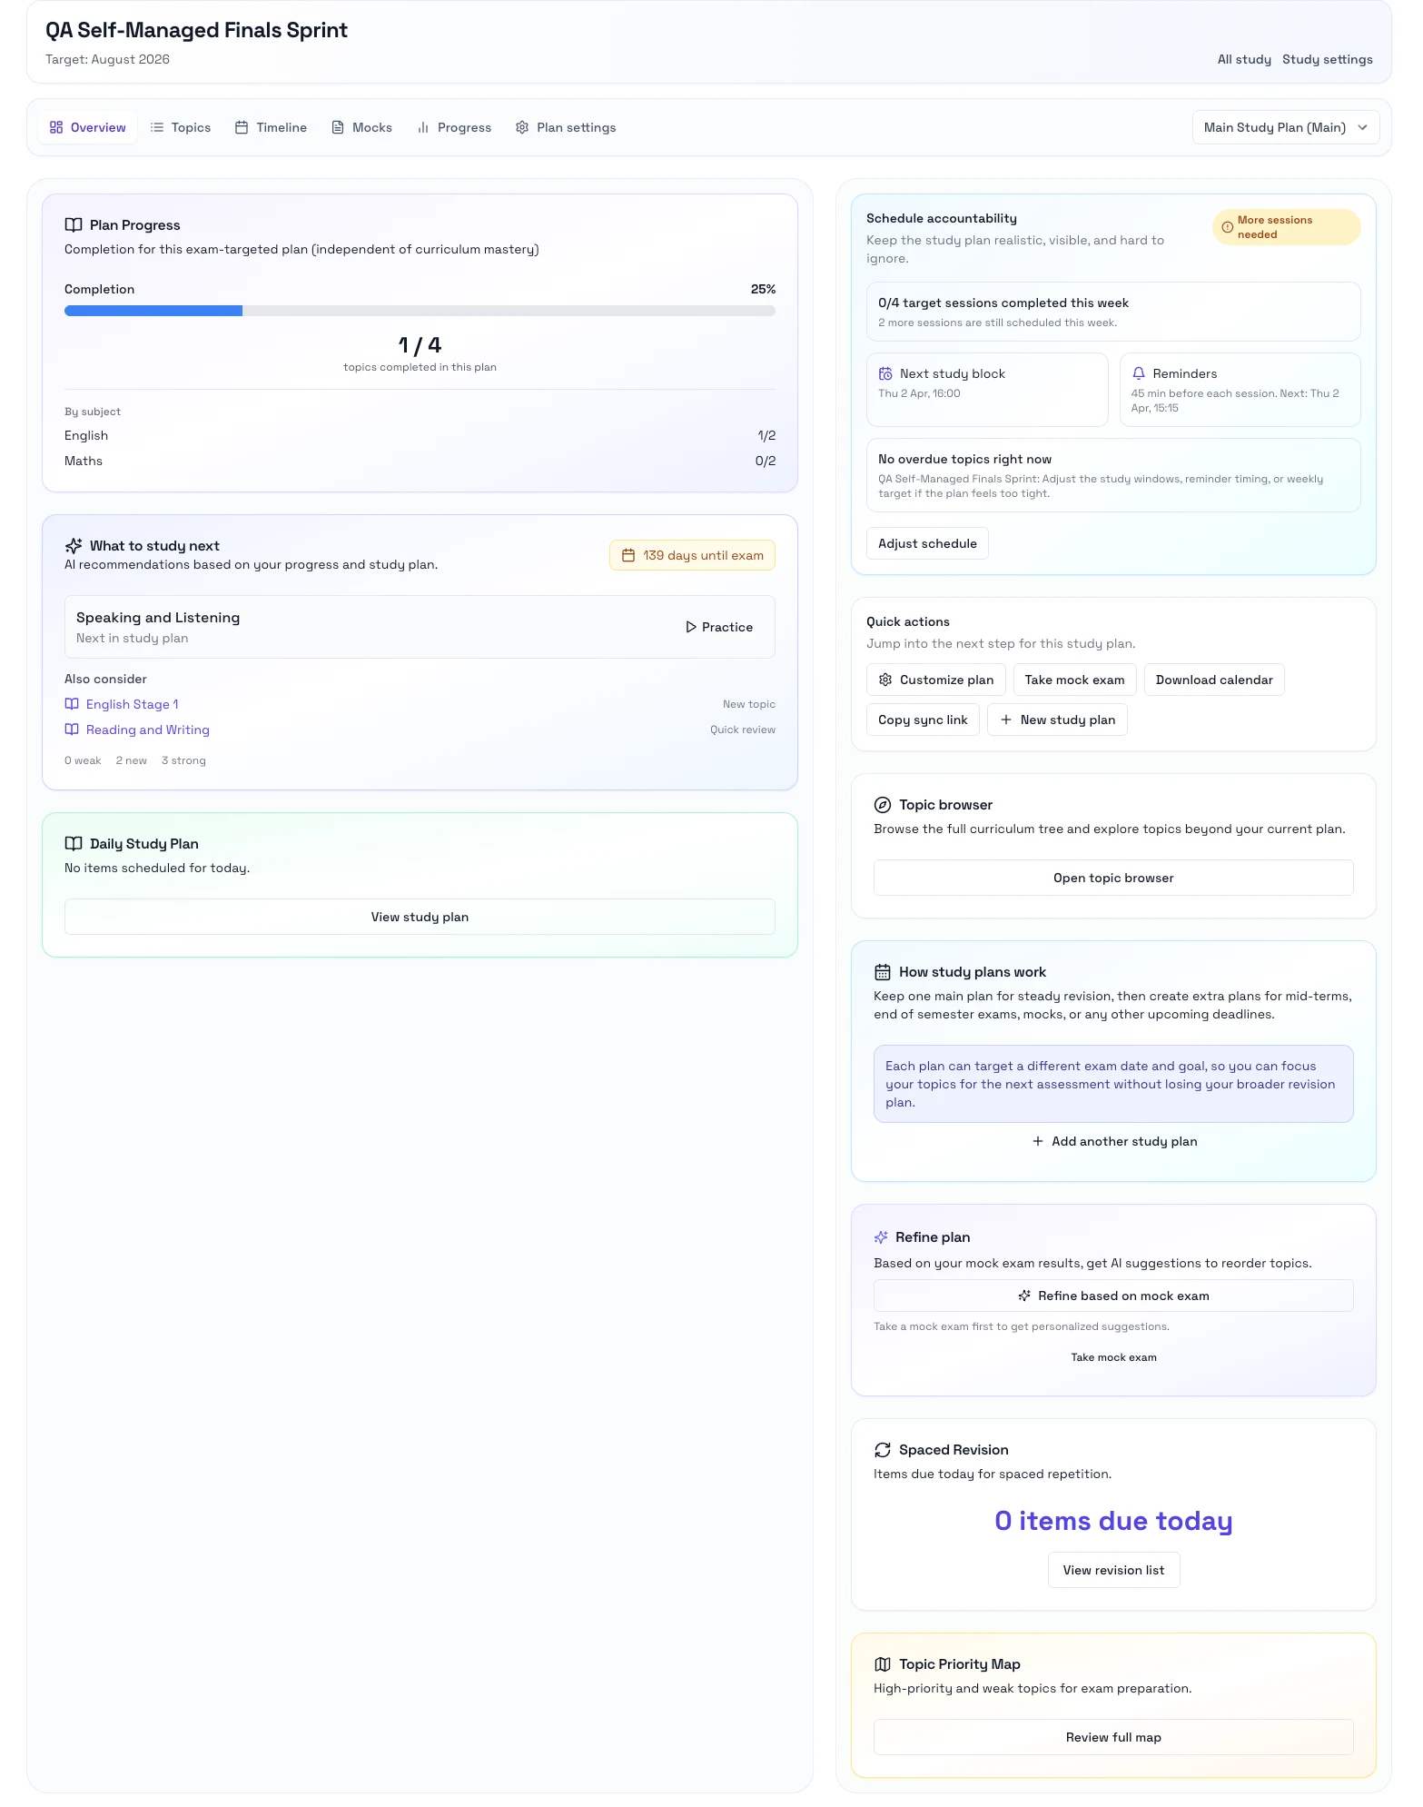Click the Spaced Revision refresh icon
This screenshot has height=1807, width=1423.
(x=883, y=1450)
